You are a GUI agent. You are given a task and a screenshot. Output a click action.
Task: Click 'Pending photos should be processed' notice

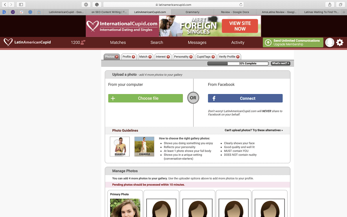pos(148,185)
